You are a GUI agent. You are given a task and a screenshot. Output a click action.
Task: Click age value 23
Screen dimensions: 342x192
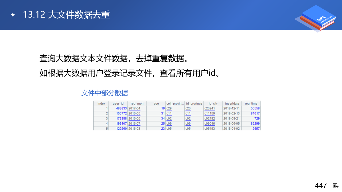click(x=163, y=129)
